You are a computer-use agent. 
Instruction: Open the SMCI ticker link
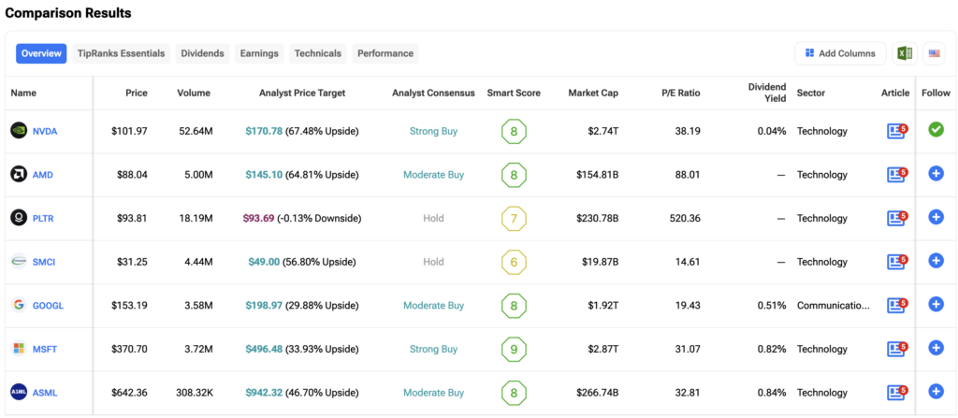[45, 262]
